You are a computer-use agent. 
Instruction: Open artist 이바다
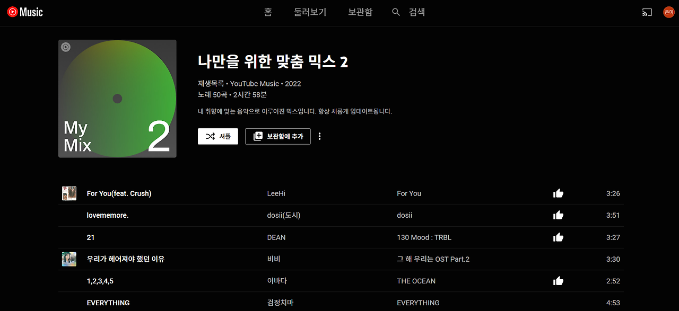(277, 281)
